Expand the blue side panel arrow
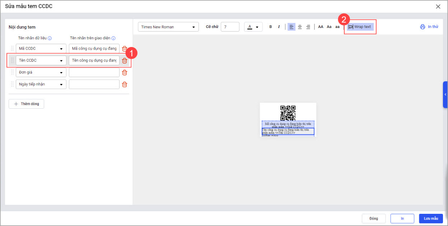448x226 pixels. tap(445, 95)
